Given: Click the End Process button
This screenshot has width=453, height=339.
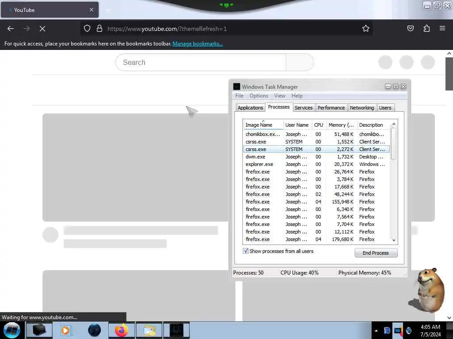Looking at the screenshot, I should [x=376, y=253].
